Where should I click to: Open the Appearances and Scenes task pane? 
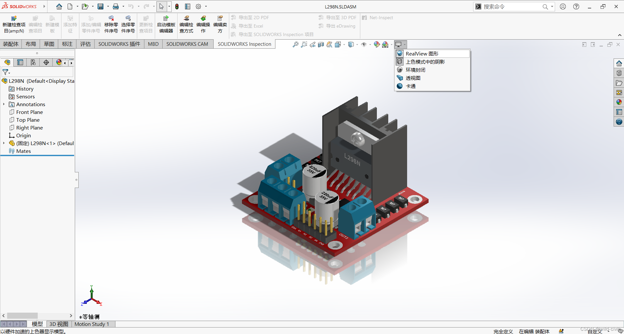tap(619, 102)
